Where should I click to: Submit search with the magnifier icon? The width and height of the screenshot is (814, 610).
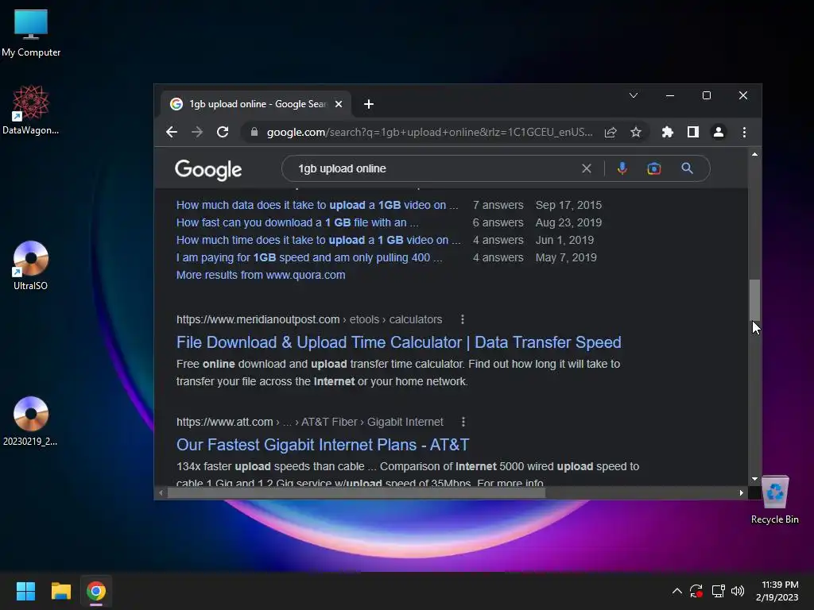687,168
